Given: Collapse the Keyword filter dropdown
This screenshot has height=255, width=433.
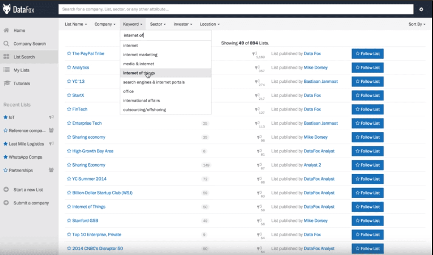Looking at the screenshot, I should pos(133,24).
